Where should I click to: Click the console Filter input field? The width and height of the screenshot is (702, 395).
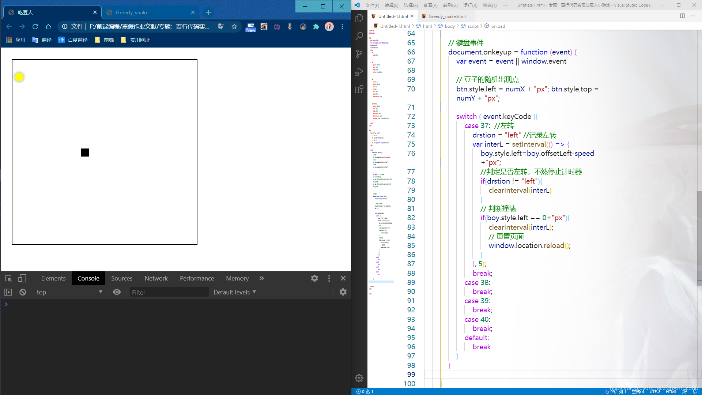[x=169, y=292]
